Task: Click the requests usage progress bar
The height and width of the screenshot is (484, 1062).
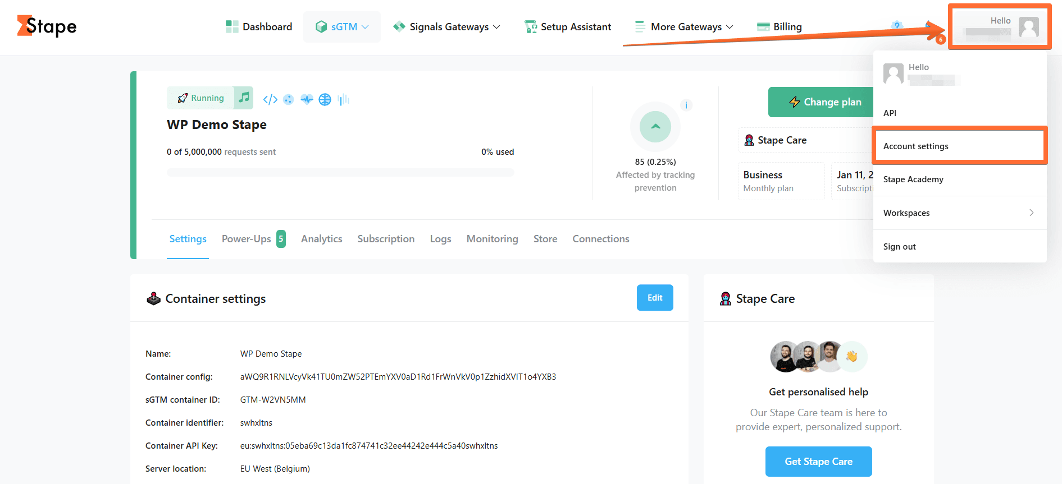Action: coord(340,172)
